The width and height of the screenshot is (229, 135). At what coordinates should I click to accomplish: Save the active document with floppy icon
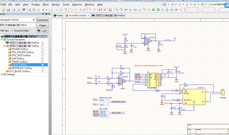(x=8, y=10)
